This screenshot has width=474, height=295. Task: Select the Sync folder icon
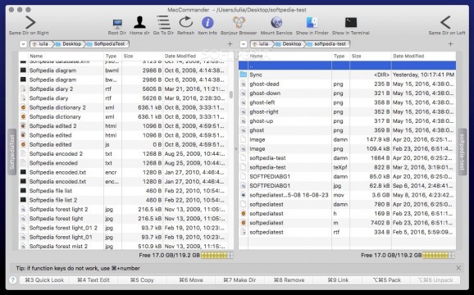[244, 75]
